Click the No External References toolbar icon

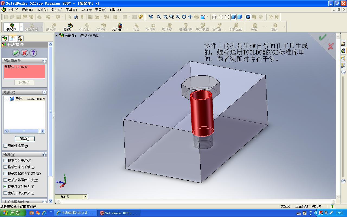pyautogui.click(x=119, y=27)
